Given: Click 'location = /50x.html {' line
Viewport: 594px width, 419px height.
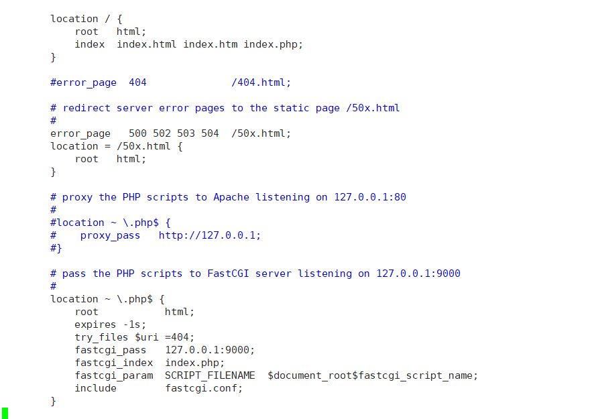Looking at the screenshot, I should pos(117,146).
